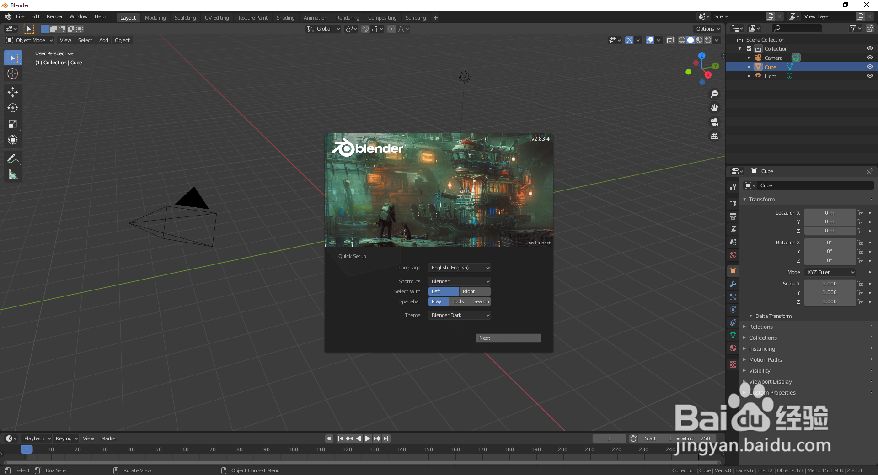Click the Next button in Quick Setup
The image size is (878, 475).
point(508,338)
